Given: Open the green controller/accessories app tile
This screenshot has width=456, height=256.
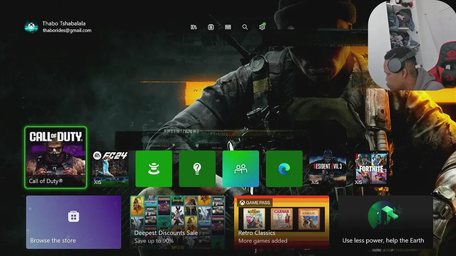Looking at the screenshot, I should tap(154, 169).
